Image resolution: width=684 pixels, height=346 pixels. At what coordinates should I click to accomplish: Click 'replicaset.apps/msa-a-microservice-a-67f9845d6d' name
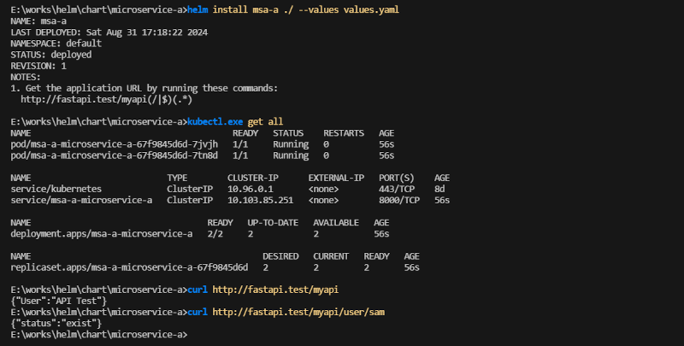click(x=129, y=267)
